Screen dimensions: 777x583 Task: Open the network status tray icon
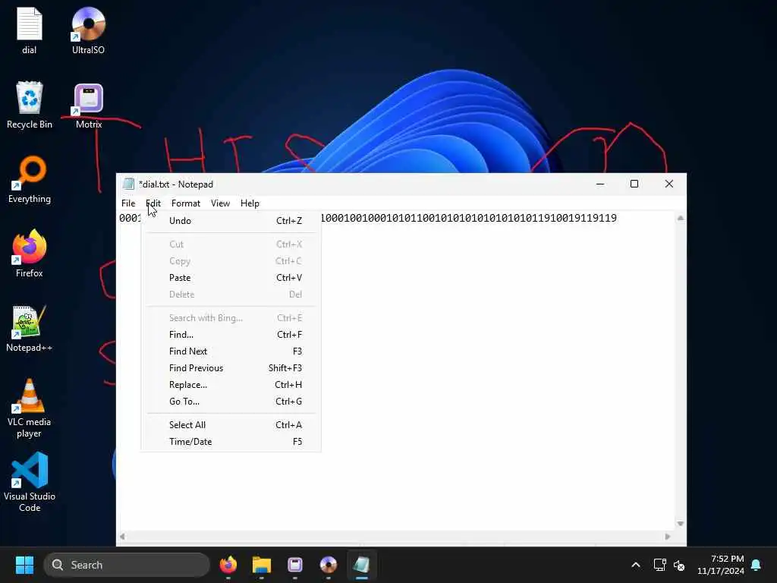coord(659,565)
